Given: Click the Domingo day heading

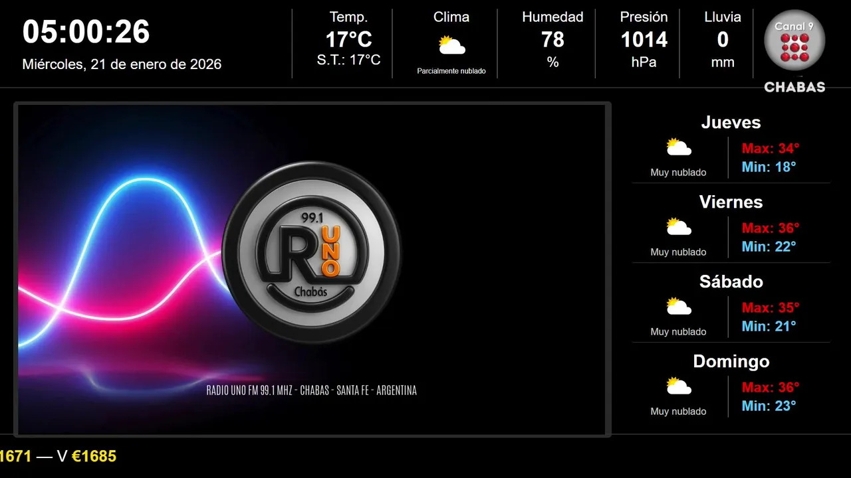Looking at the screenshot, I should (x=731, y=361).
